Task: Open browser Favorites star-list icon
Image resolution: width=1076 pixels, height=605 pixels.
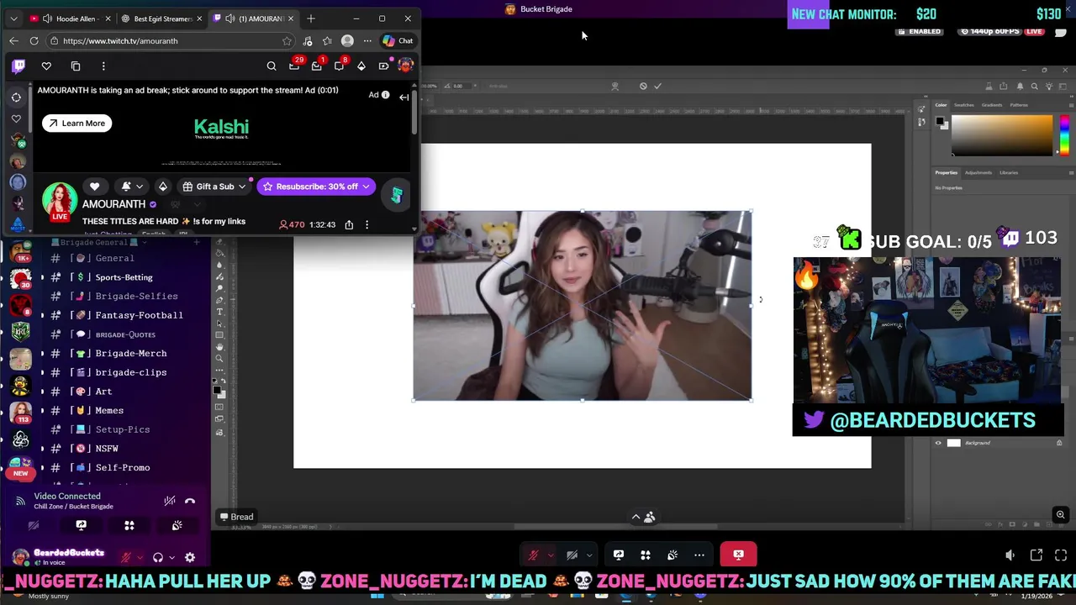Action: pos(327,40)
